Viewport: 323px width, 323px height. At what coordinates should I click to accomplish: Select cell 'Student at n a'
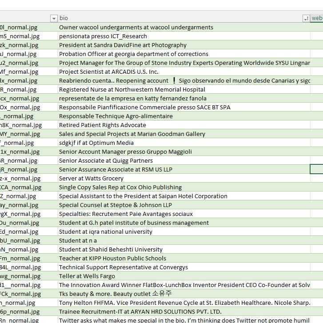click(184, 240)
